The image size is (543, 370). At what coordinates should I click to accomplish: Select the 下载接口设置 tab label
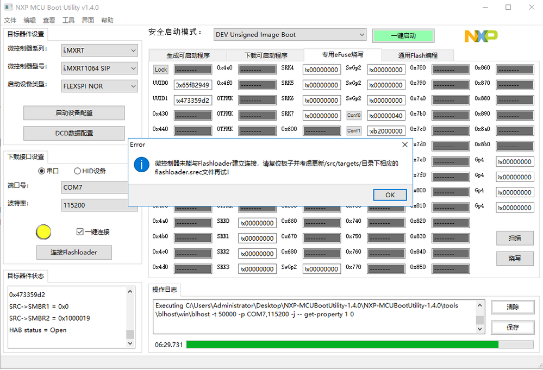[x=26, y=157]
